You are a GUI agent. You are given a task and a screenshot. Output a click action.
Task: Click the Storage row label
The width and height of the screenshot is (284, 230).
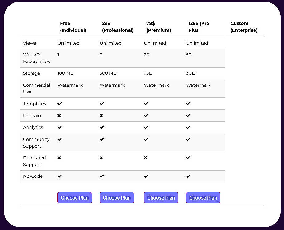click(x=31, y=73)
